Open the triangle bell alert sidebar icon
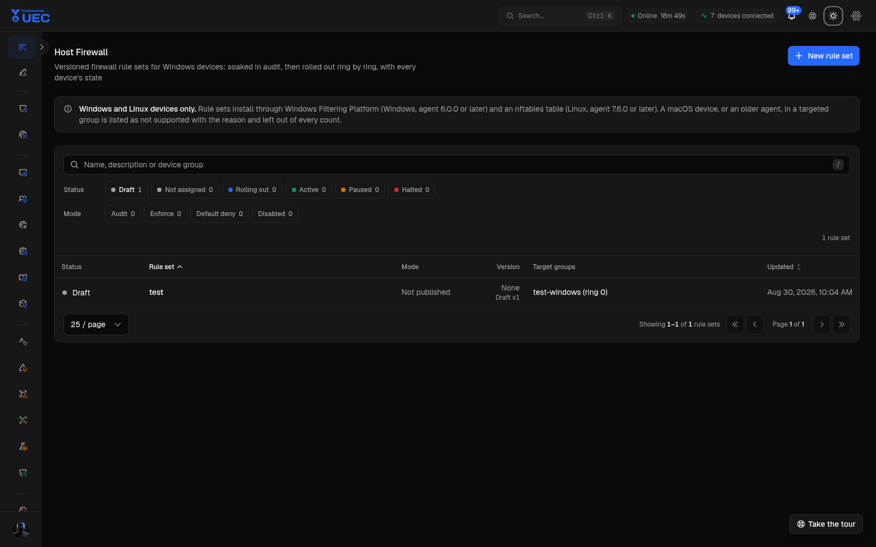This screenshot has height=547, width=876. coord(22,368)
